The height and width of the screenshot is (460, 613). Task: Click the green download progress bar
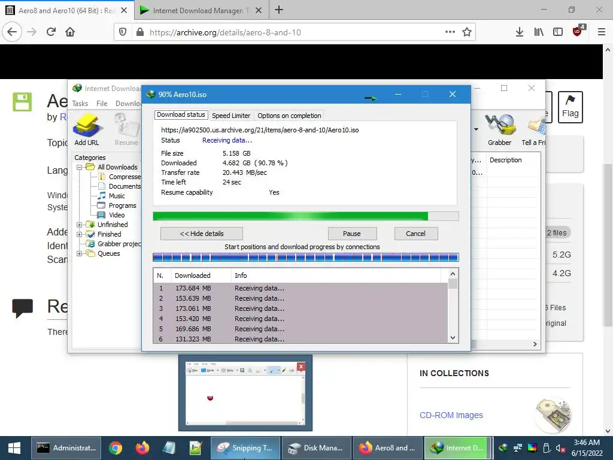(305, 216)
